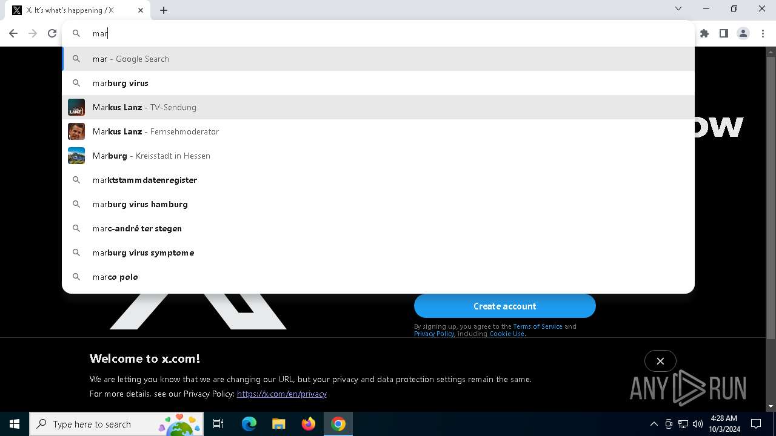The image size is (776, 436).
Task: Click the tray safely remove hardware icon
Action: (x=669, y=424)
